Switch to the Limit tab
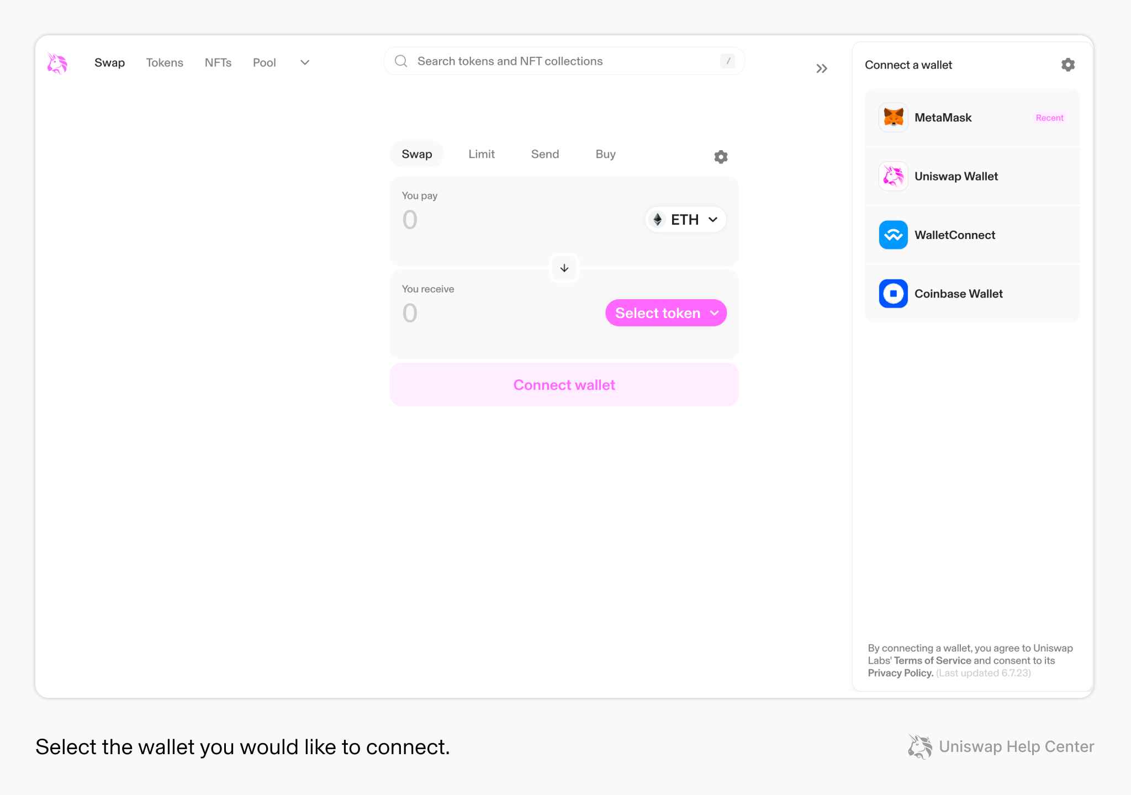The height and width of the screenshot is (795, 1131). tap(481, 155)
